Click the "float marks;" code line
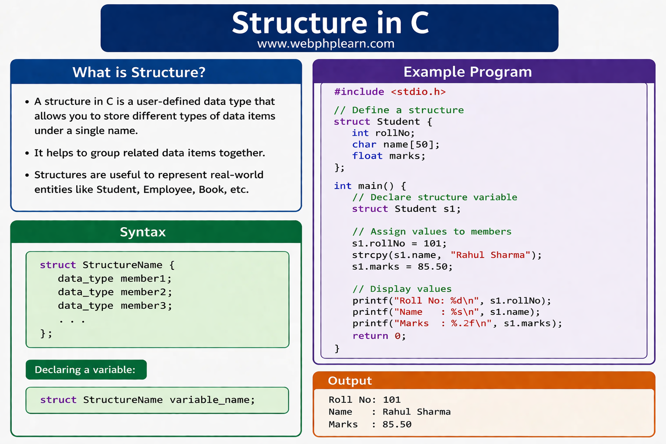This screenshot has width=666, height=444. click(x=388, y=156)
